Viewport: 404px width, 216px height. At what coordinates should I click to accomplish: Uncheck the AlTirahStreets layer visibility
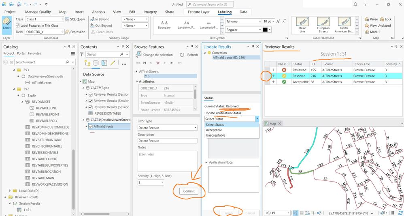point(90,126)
